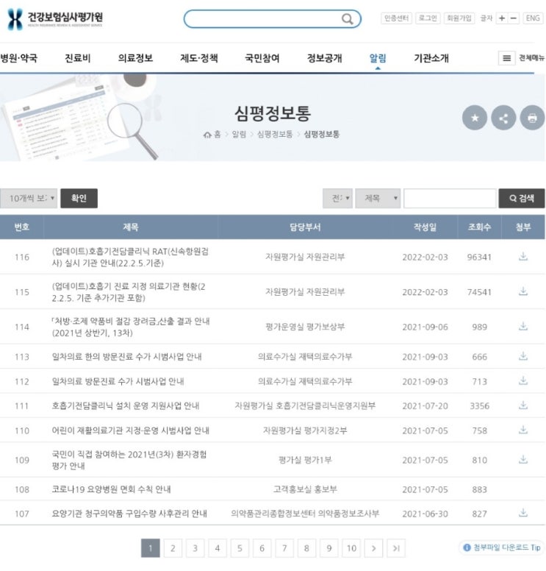Download attachment for post 112

[x=522, y=381]
